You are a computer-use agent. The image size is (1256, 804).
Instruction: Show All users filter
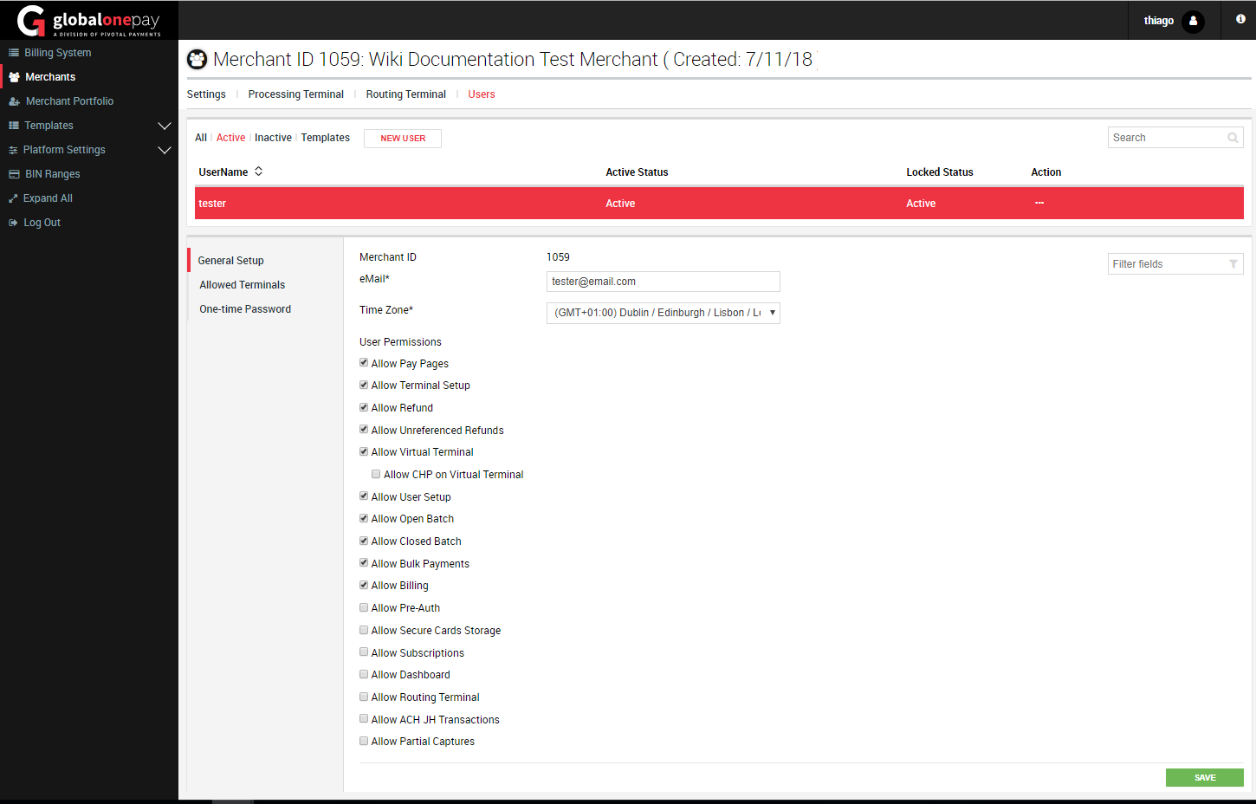[201, 138]
